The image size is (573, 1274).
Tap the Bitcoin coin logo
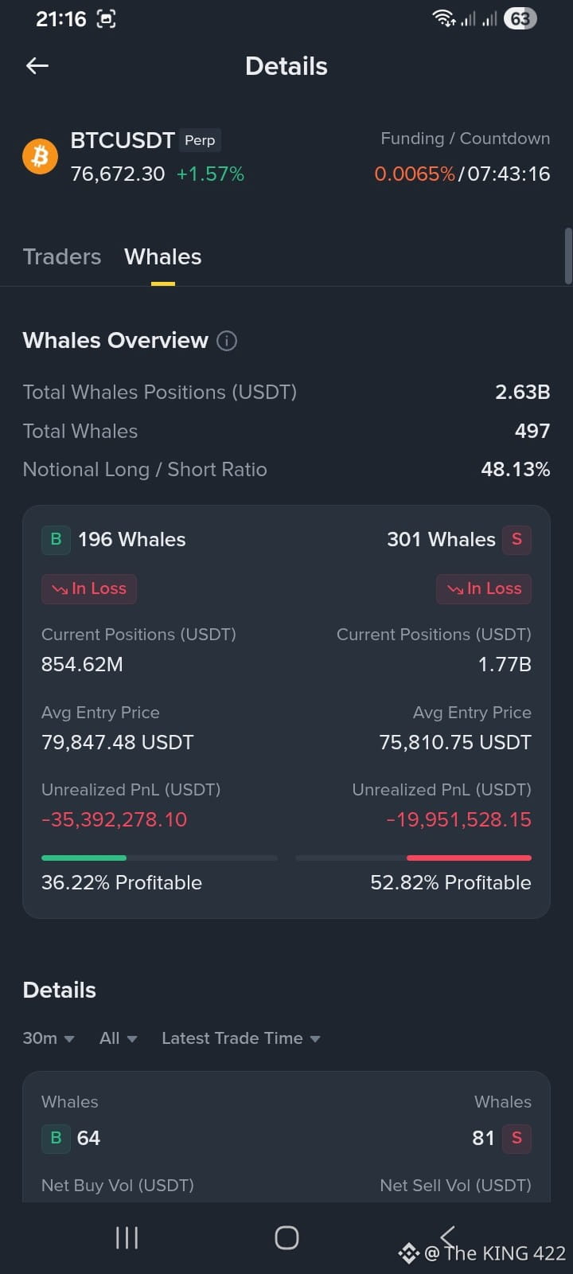40,156
